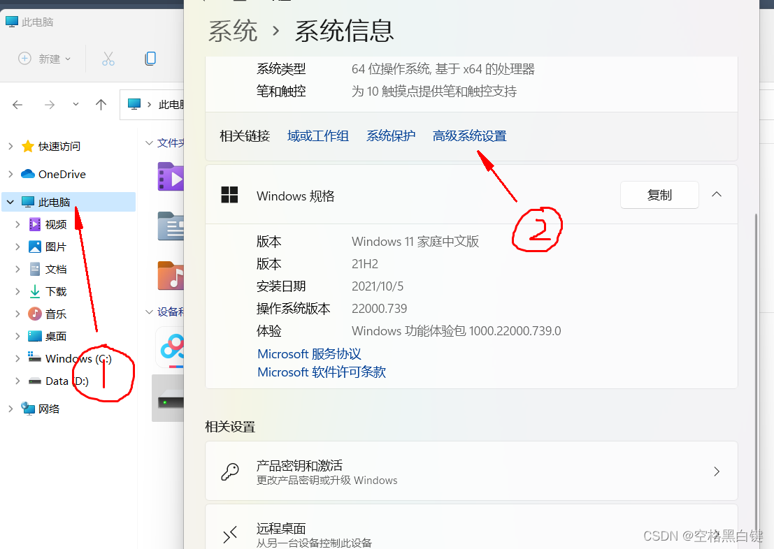
Task: Click the 22000.739 OS build value
Action: coord(379,309)
